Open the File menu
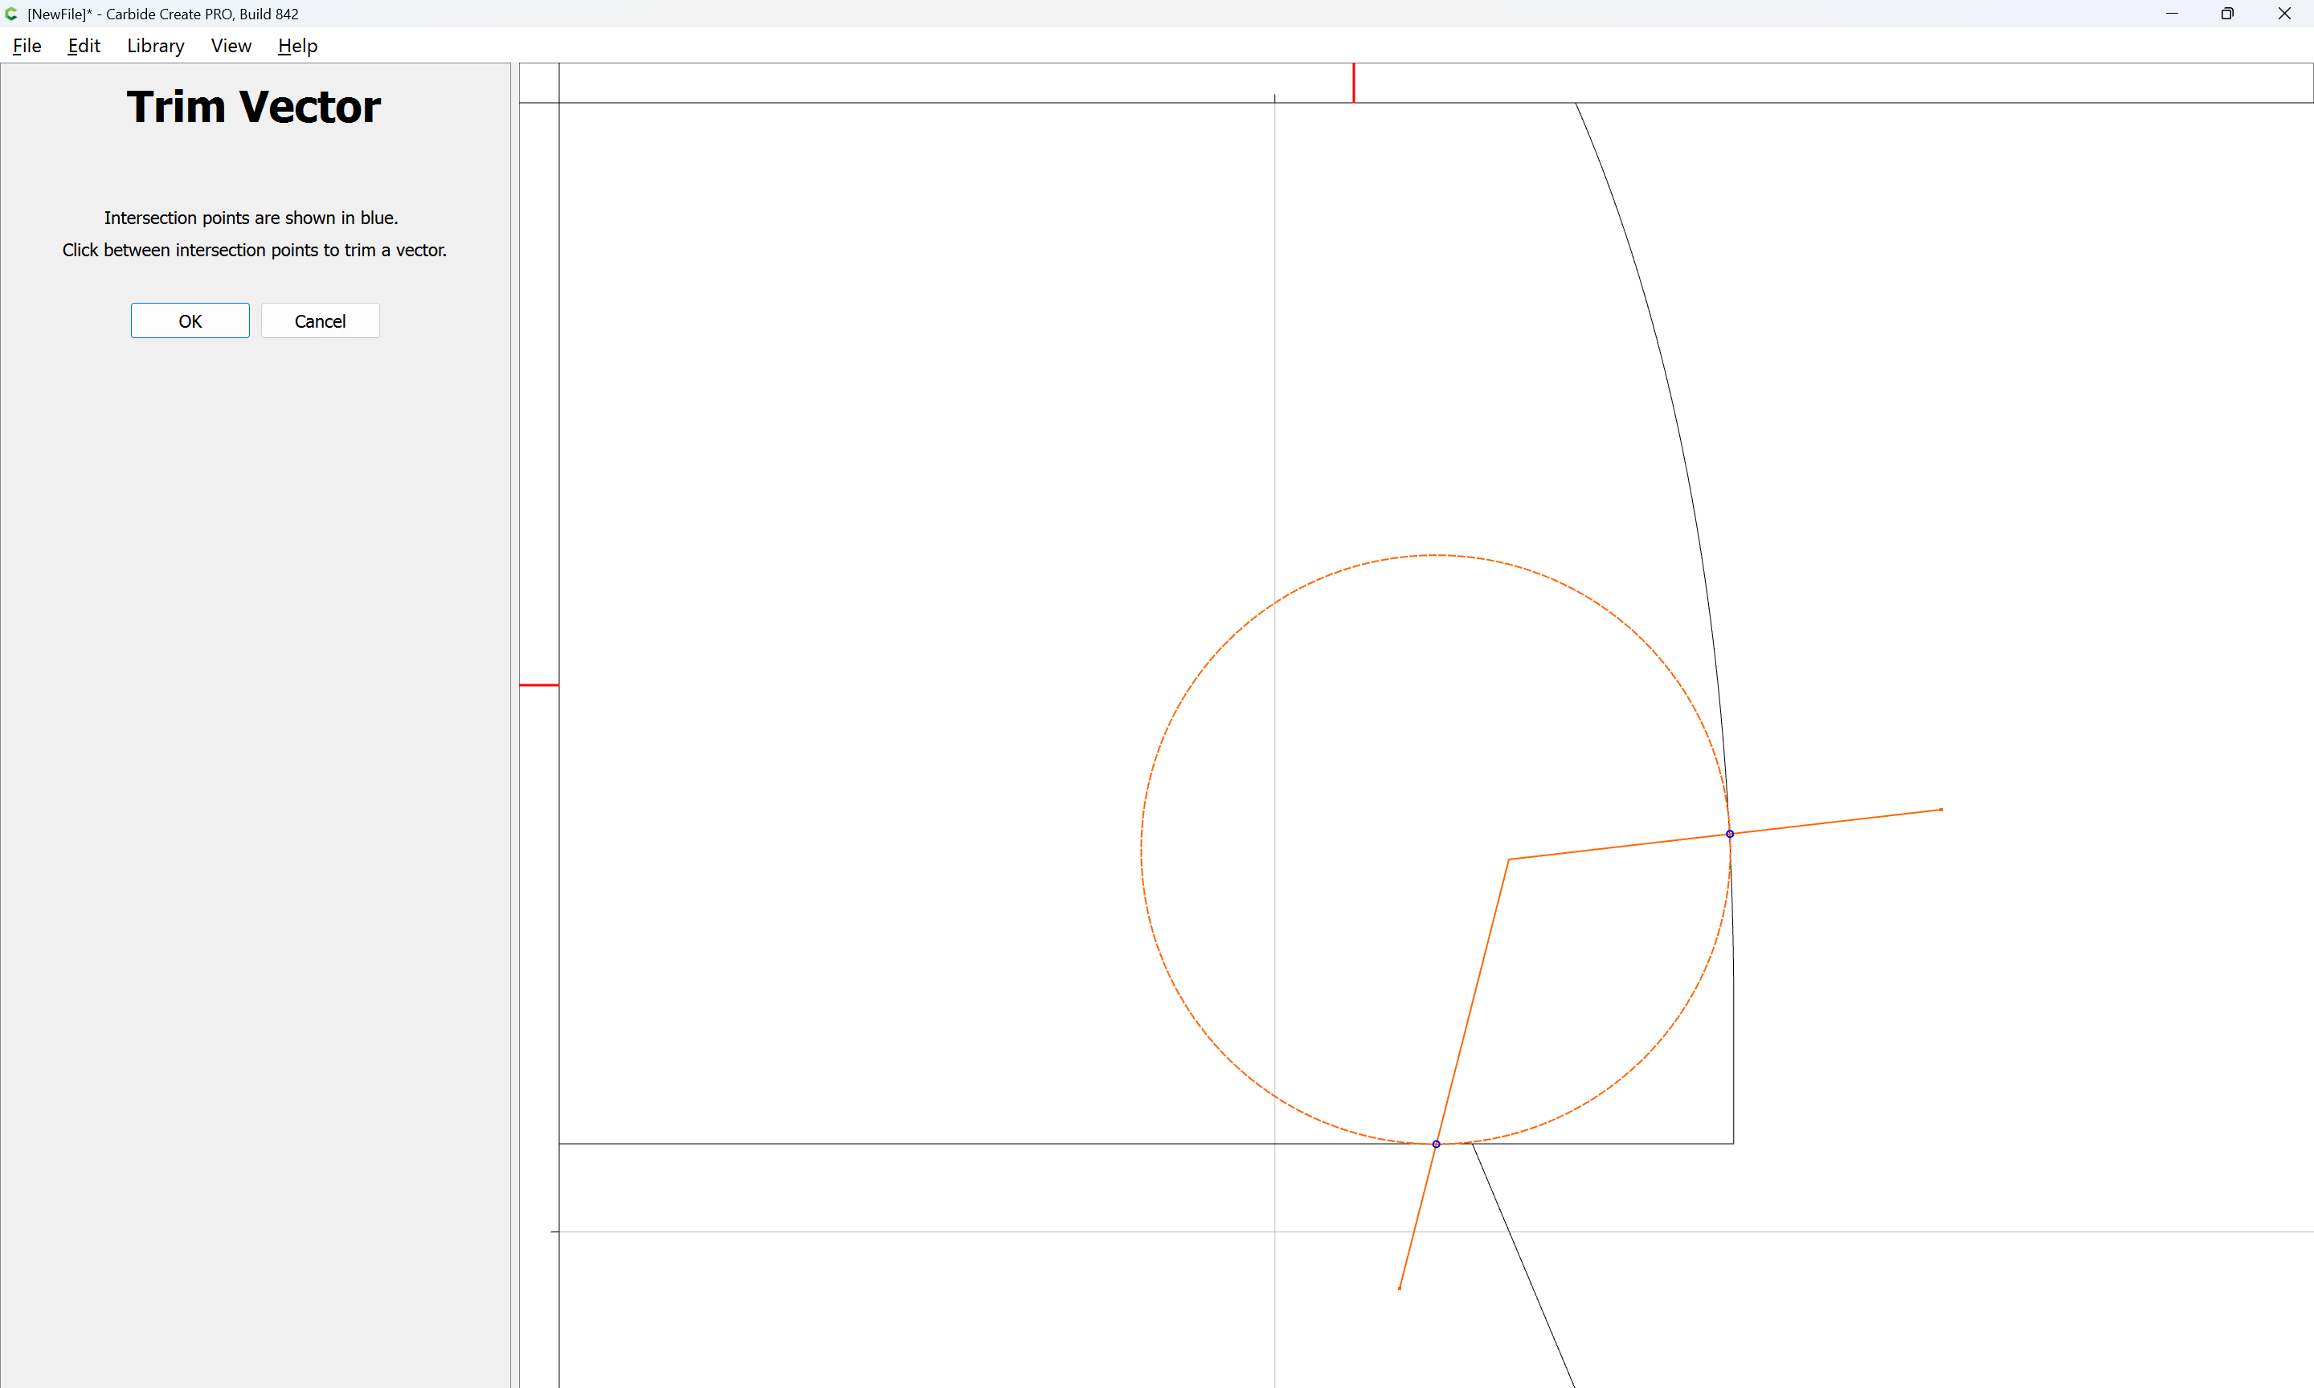The height and width of the screenshot is (1388, 2314). coord(27,46)
